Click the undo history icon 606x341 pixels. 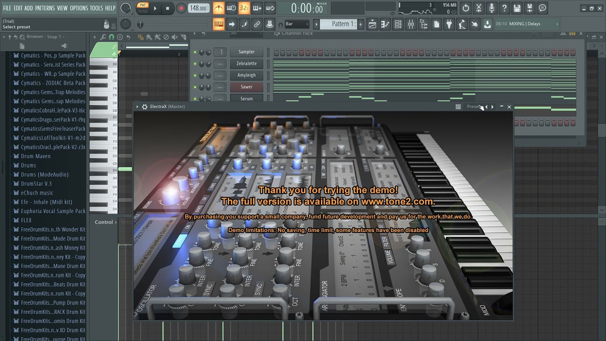pyautogui.click(x=466, y=8)
